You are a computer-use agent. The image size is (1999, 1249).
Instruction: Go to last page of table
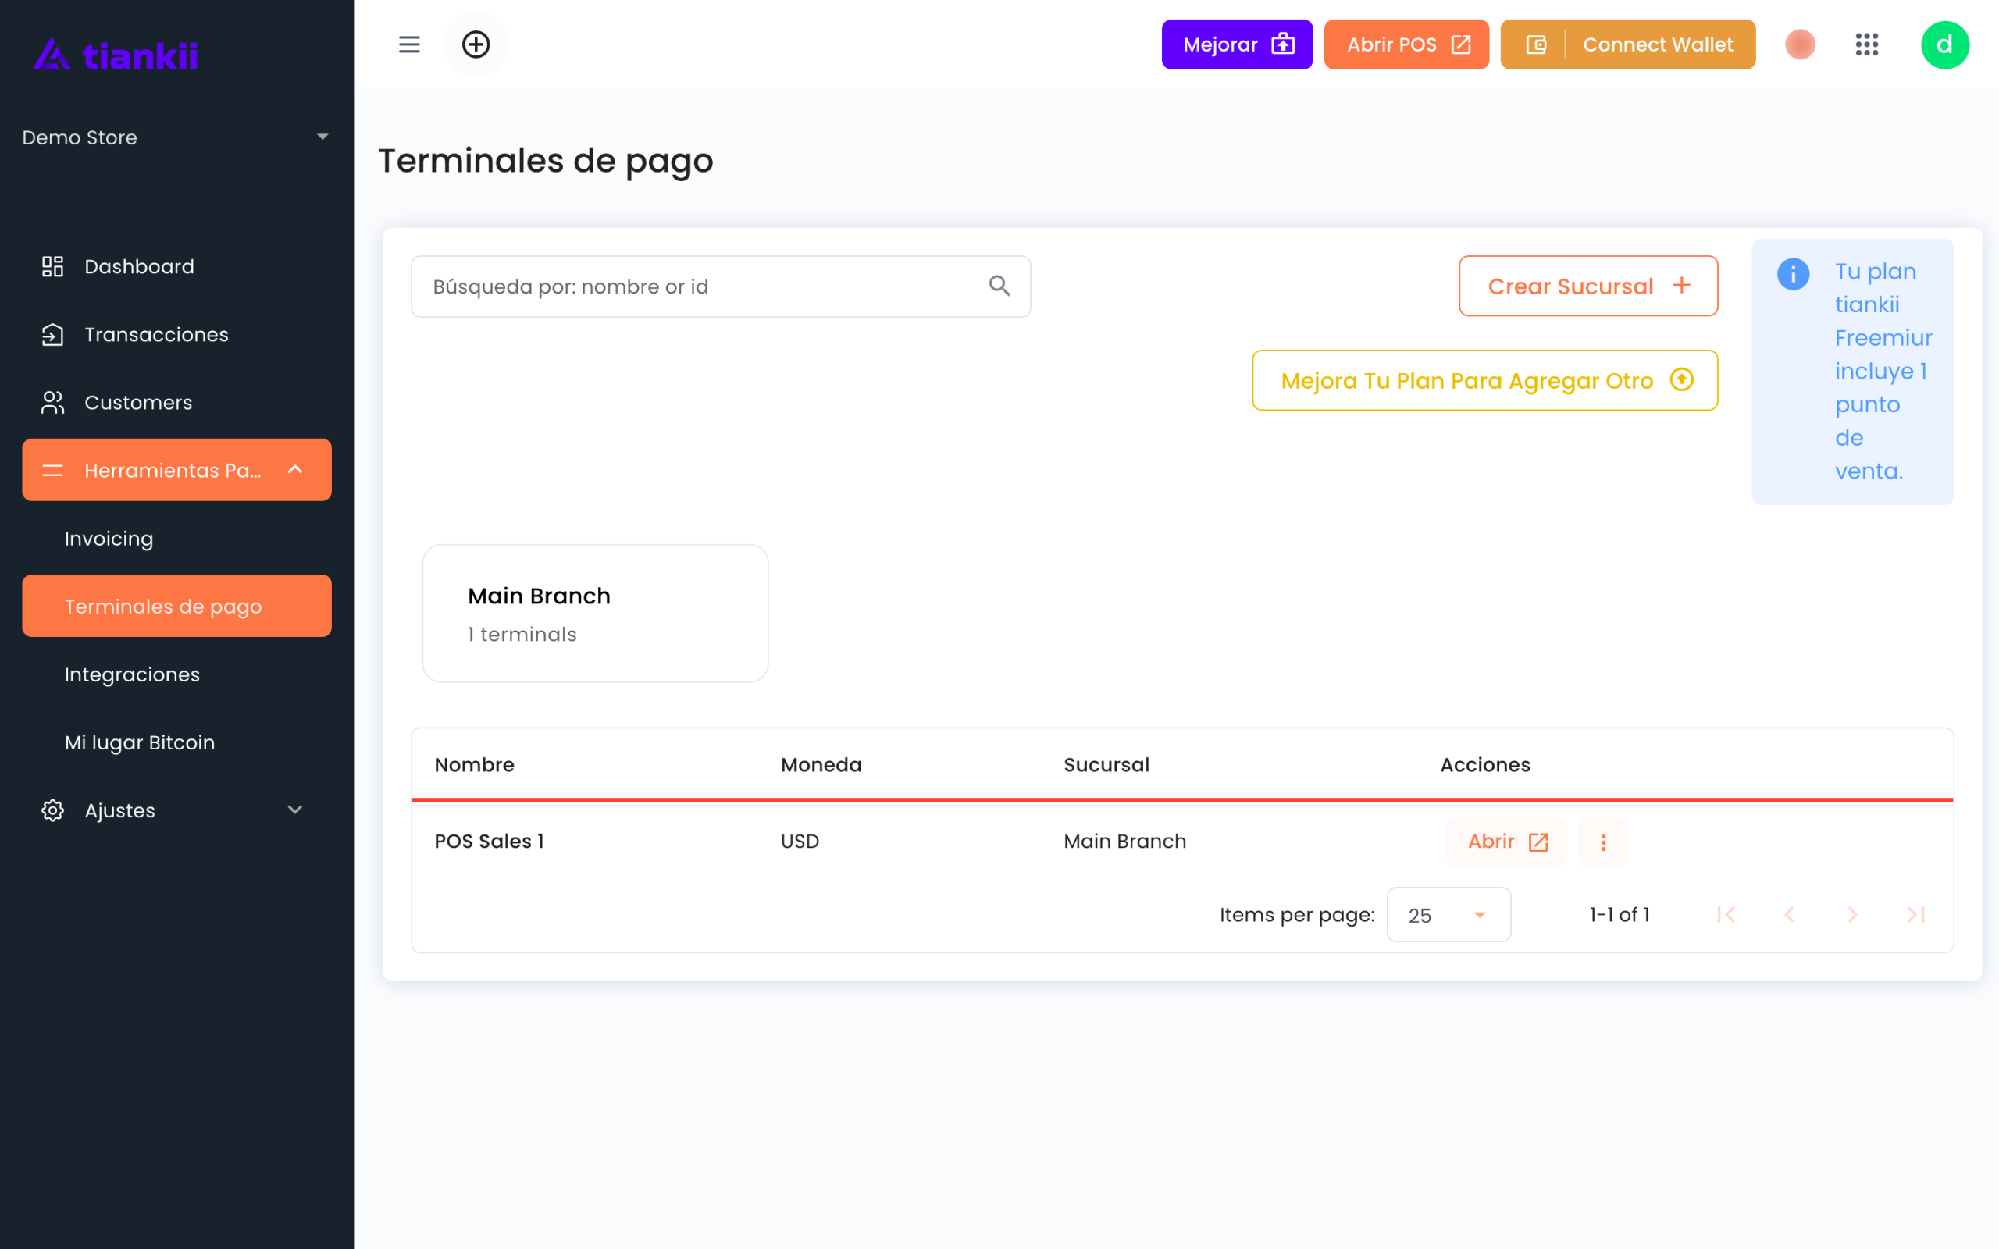pyautogui.click(x=1916, y=914)
